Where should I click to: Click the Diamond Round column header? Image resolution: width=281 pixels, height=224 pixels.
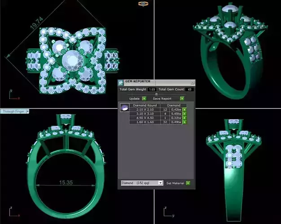145,105
